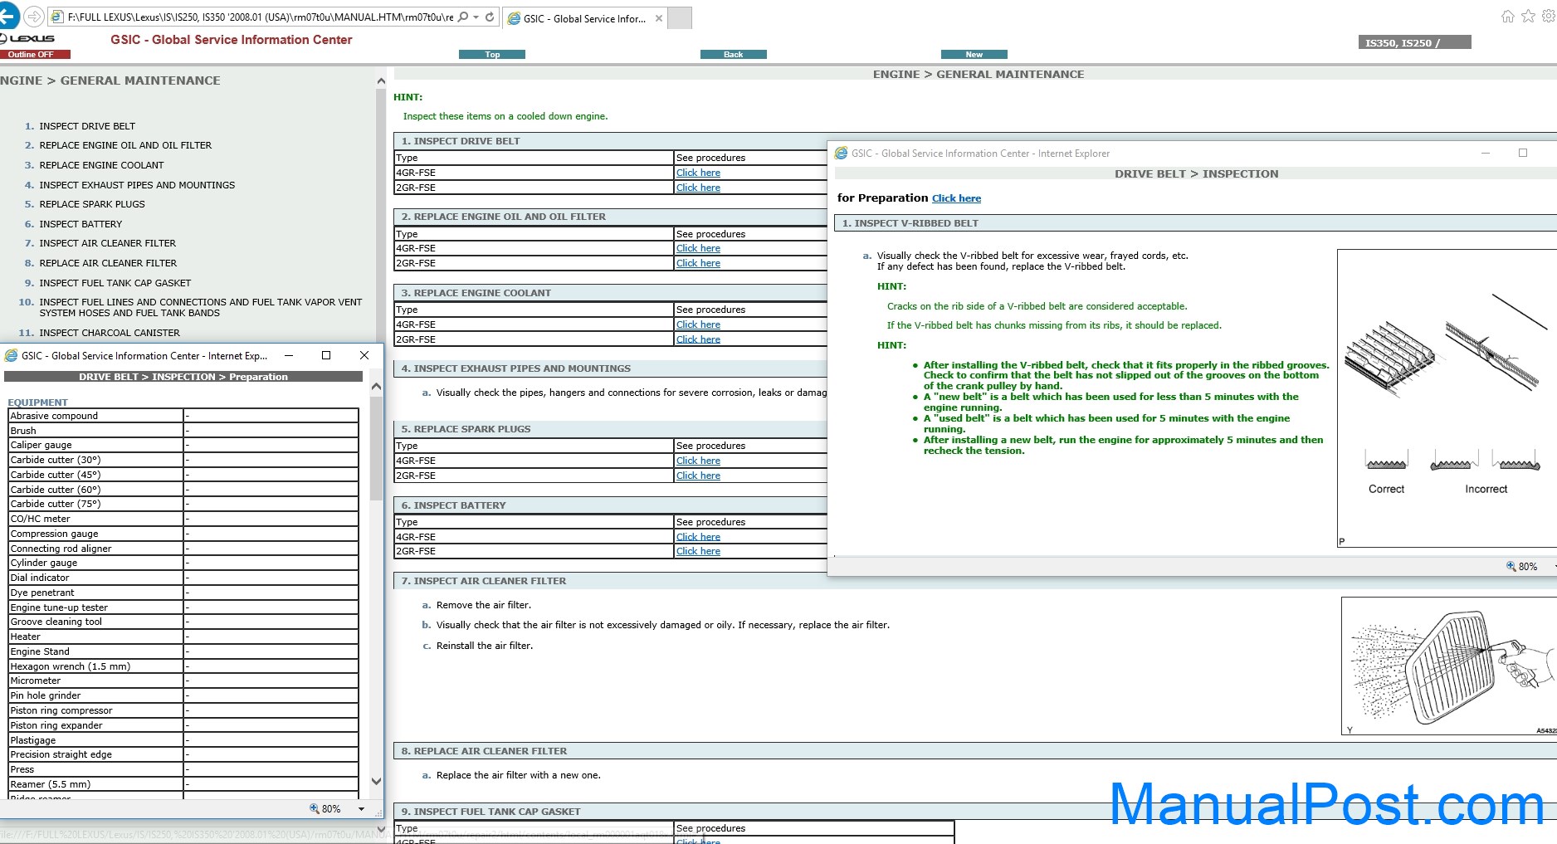Click the browser back arrow button
Image resolution: width=1557 pixels, height=844 pixels.
[x=8, y=16]
